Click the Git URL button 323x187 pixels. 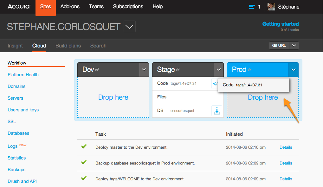coord(279,46)
